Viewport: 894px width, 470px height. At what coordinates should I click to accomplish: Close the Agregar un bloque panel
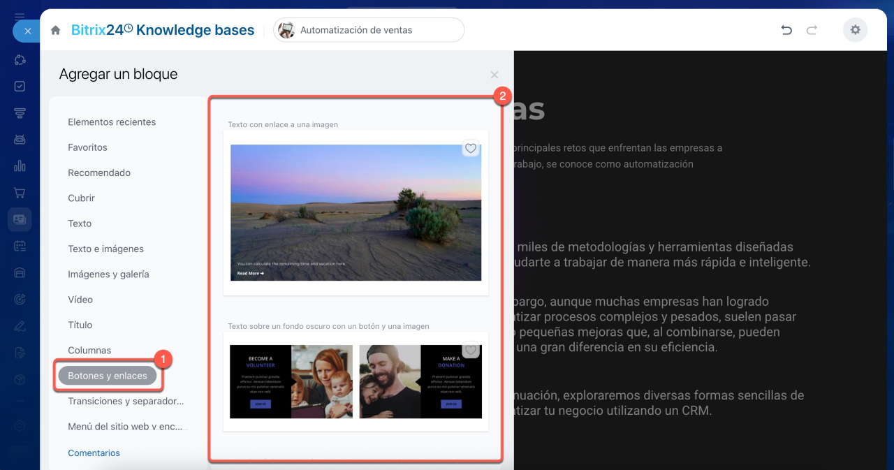click(x=494, y=75)
